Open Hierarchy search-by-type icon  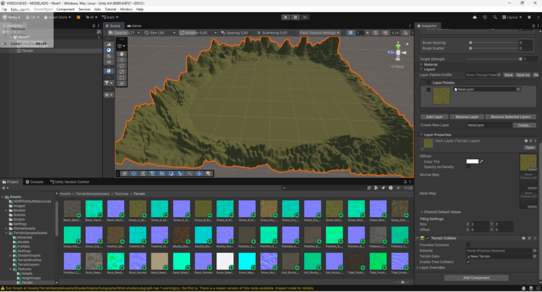point(98,32)
